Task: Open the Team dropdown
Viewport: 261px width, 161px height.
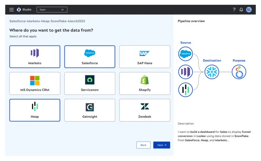Action: (x=52, y=9)
